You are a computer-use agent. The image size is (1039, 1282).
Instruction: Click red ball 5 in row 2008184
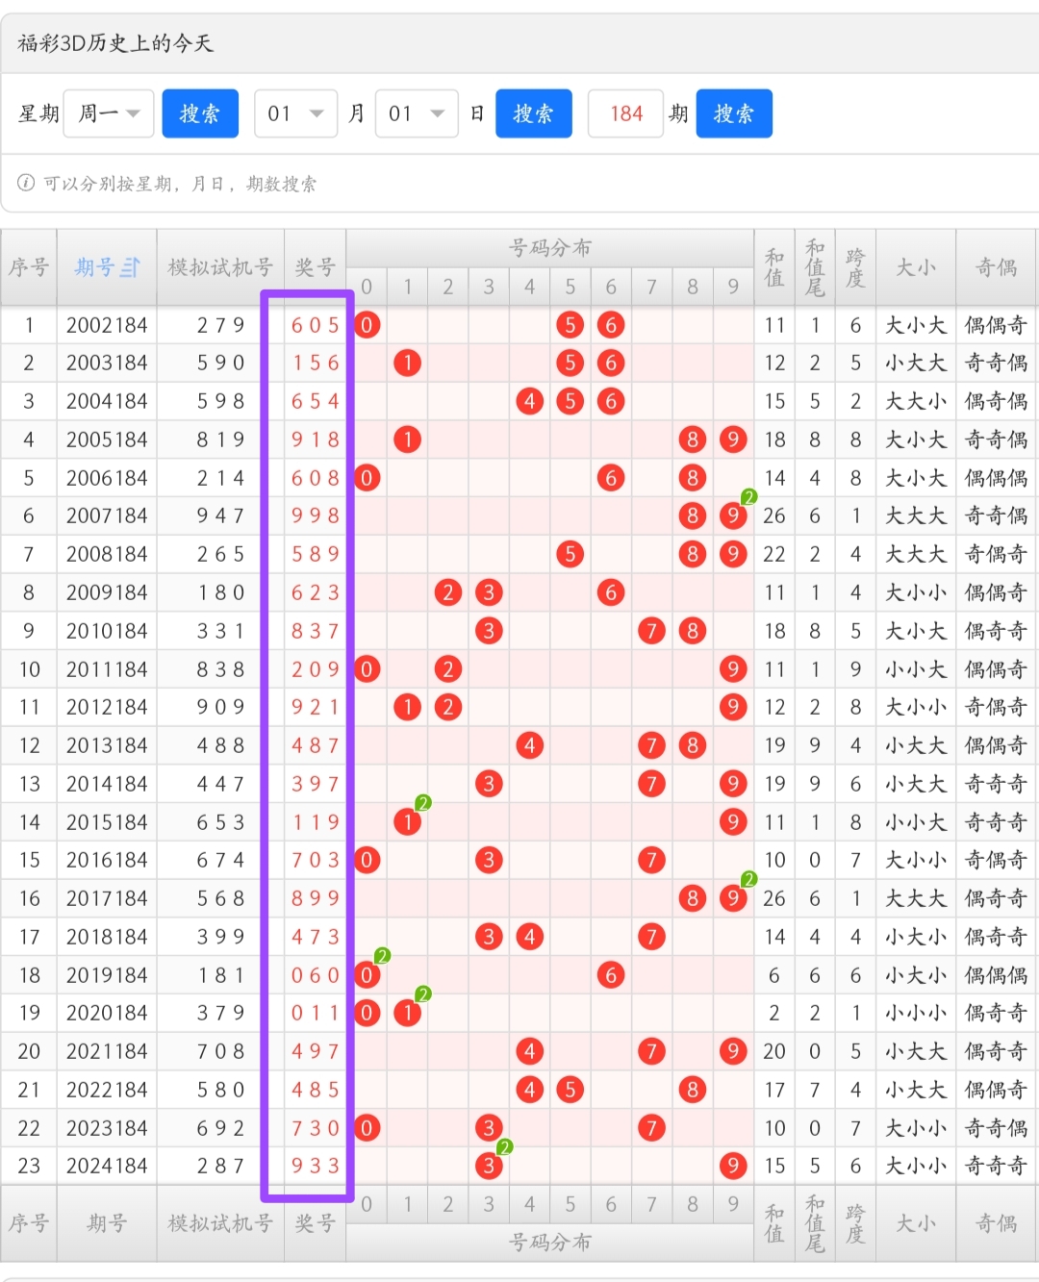point(570,554)
